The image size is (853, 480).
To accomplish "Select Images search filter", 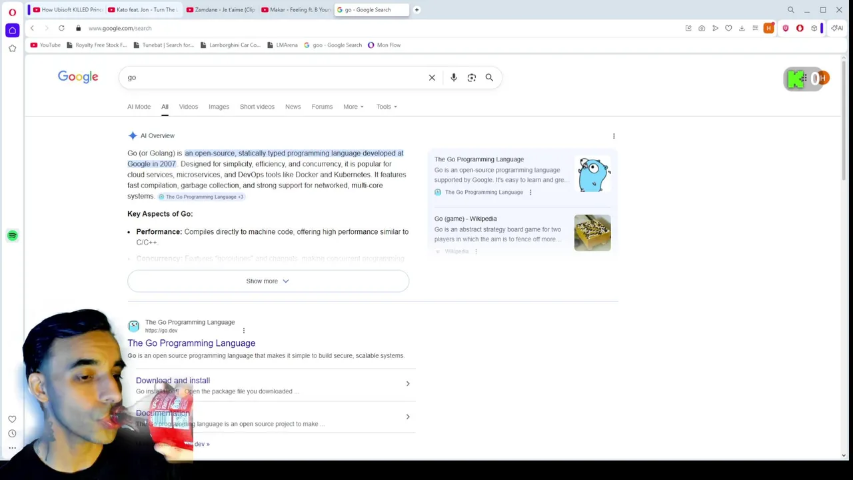I will point(219,107).
